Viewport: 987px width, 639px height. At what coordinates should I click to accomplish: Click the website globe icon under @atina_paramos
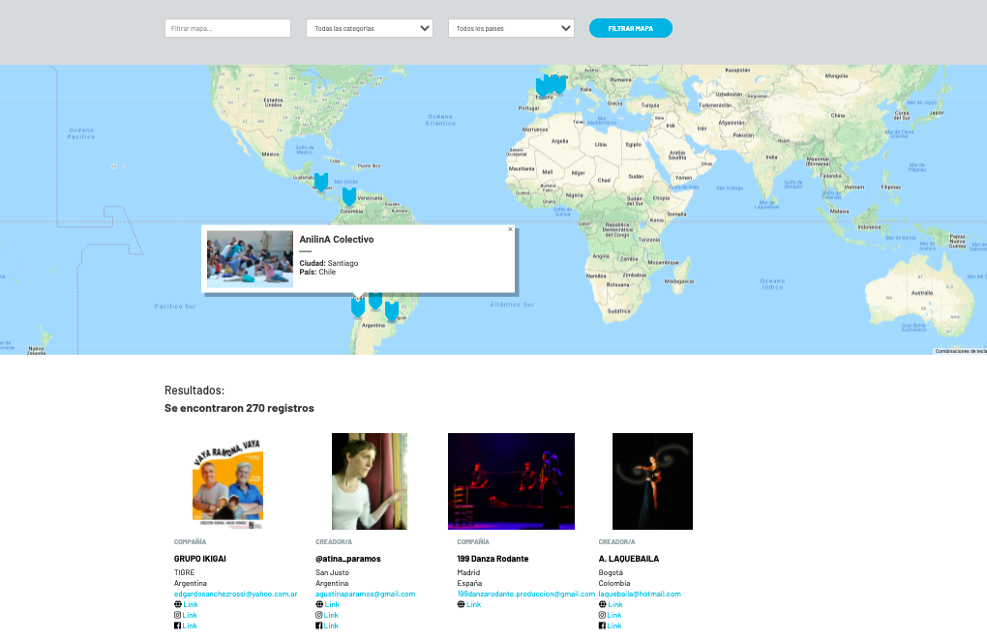(319, 604)
